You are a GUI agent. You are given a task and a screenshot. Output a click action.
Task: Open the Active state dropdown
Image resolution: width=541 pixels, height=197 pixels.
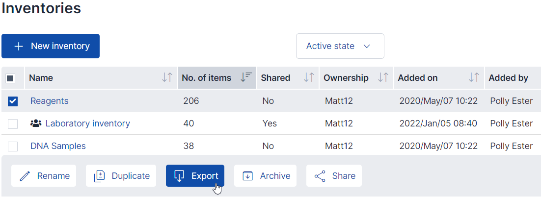click(x=340, y=46)
